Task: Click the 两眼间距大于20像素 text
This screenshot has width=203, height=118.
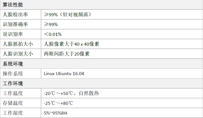Action: tap(67, 54)
